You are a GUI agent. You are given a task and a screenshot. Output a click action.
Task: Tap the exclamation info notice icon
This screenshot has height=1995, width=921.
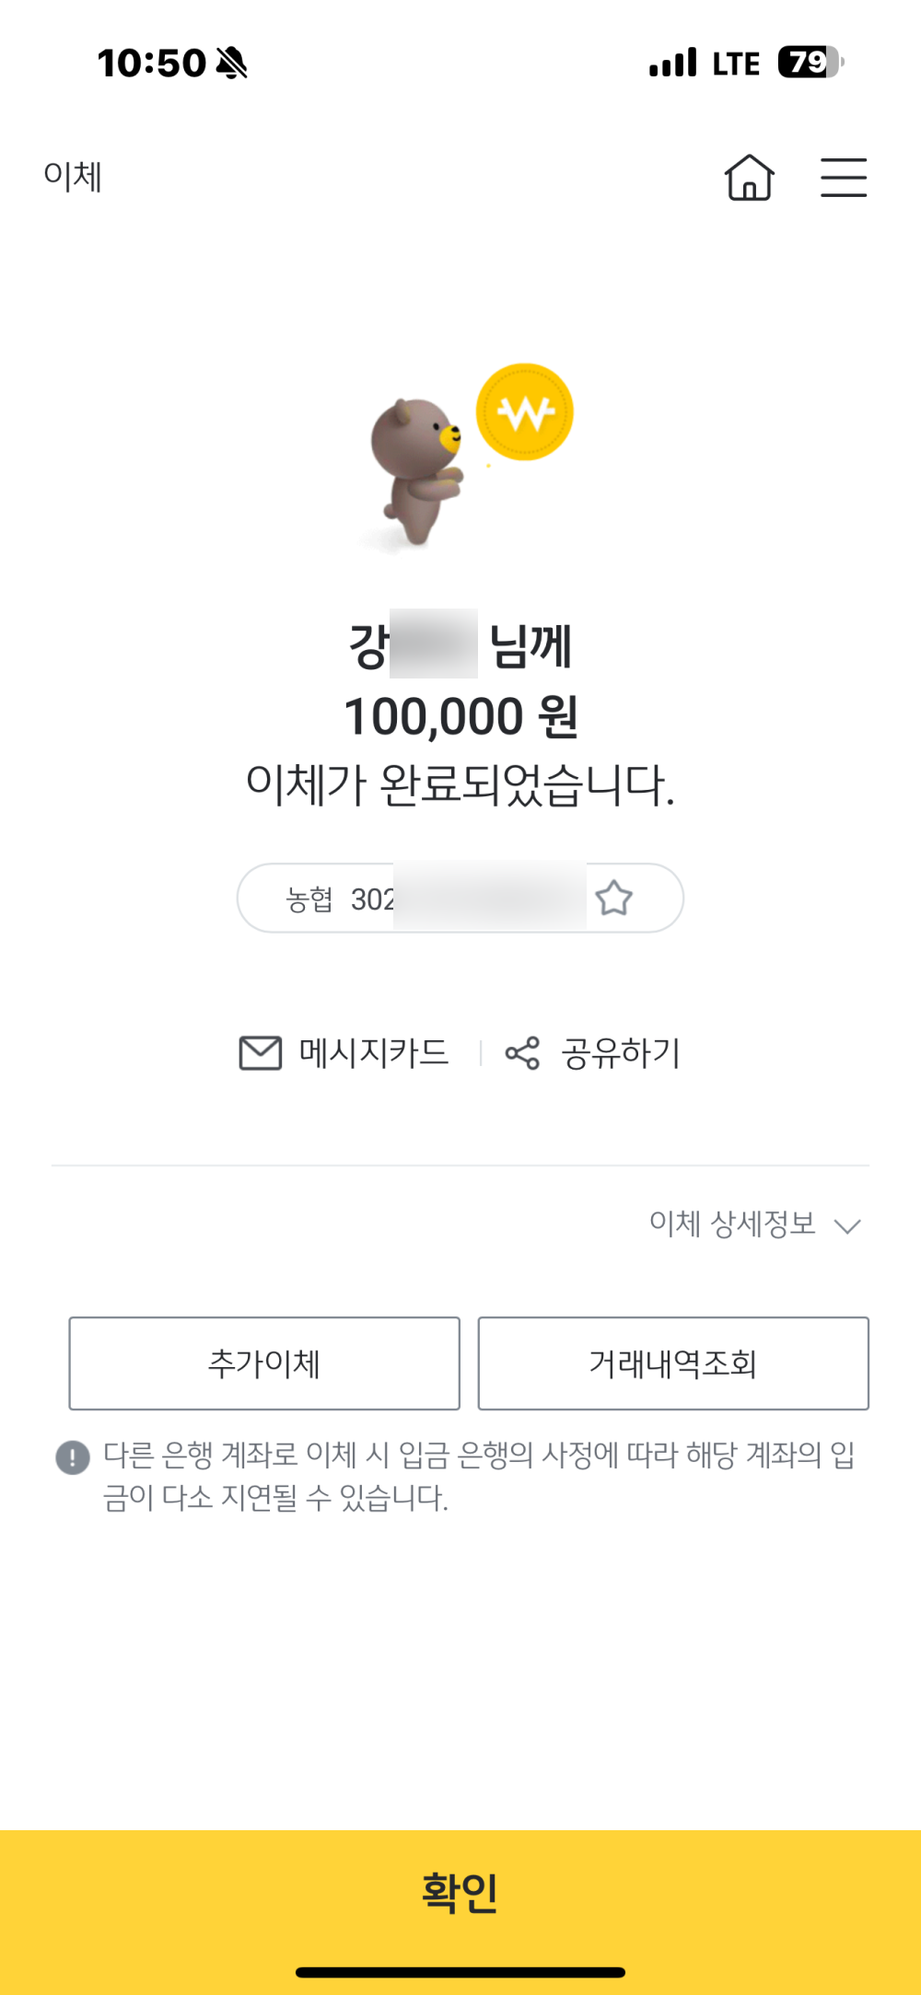(73, 1457)
